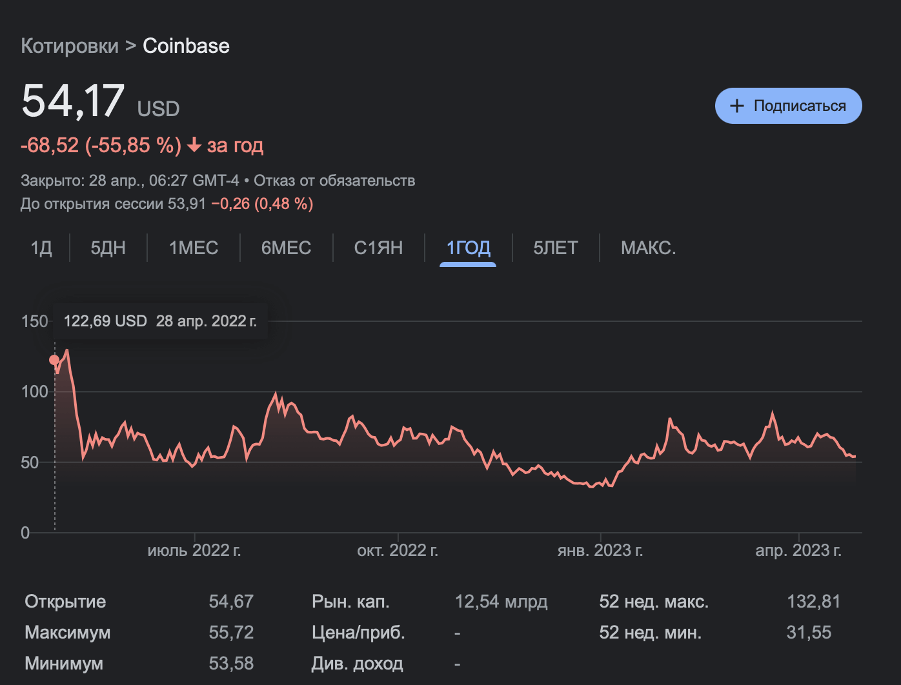Switch the chart to 6МЕС
Viewport: 901px width, 685px height.
(286, 248)
